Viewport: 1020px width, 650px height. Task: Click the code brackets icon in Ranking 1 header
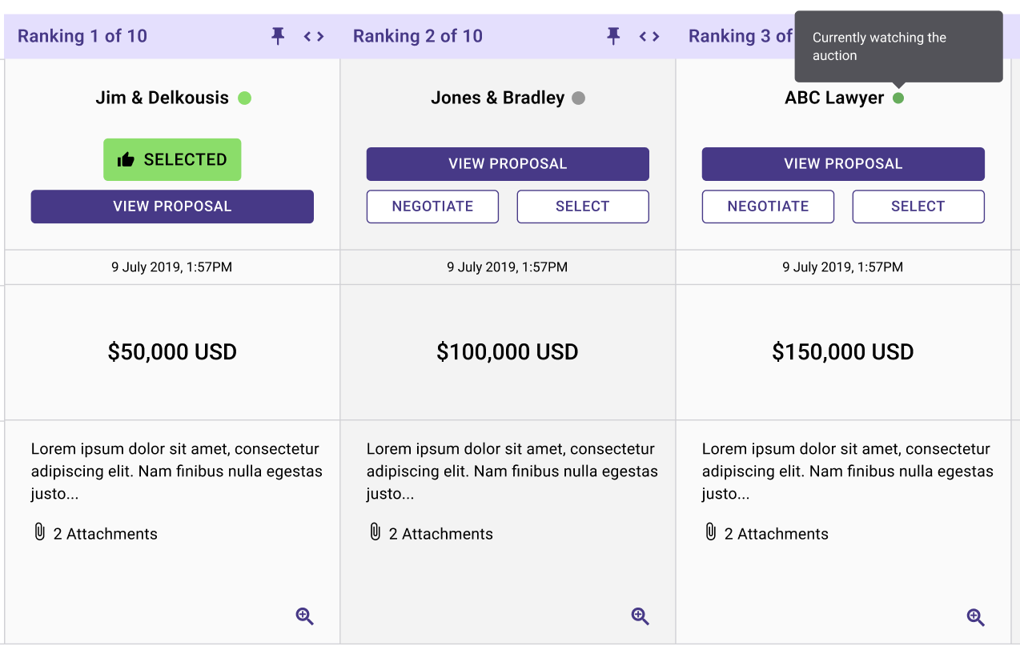314,36
